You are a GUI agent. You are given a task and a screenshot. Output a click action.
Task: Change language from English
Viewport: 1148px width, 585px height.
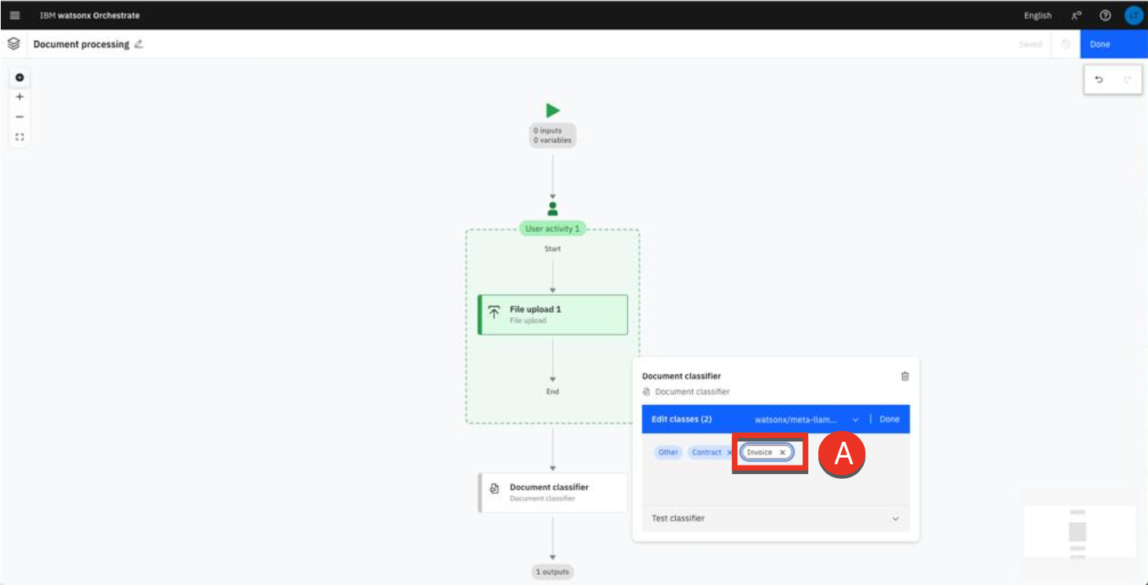1037,15
